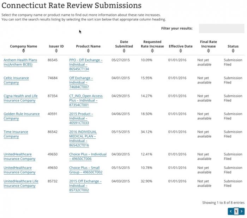Click the Issuer ID sort icon
The image size is (247, 218).
pyautogui.click(x=56, y=51)
